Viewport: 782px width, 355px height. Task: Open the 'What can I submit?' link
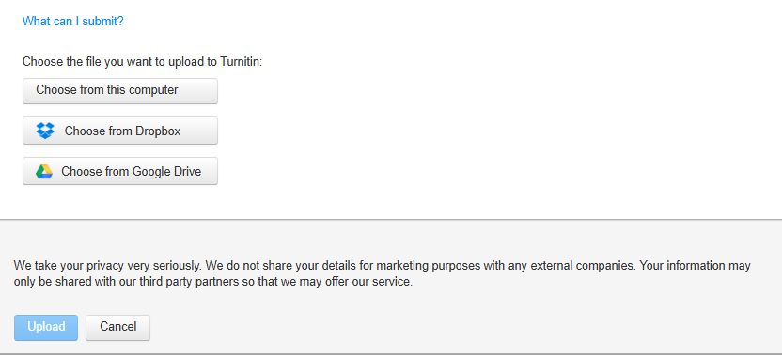(x=72, y=22)
